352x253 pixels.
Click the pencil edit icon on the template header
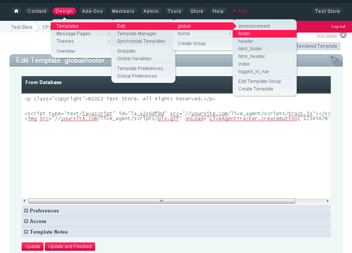[336, 60]
